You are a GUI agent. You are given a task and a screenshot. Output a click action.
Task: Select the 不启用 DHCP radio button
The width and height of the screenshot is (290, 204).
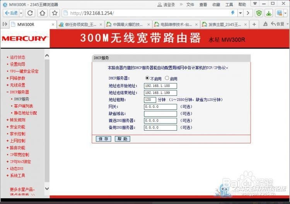pos(147,78)
